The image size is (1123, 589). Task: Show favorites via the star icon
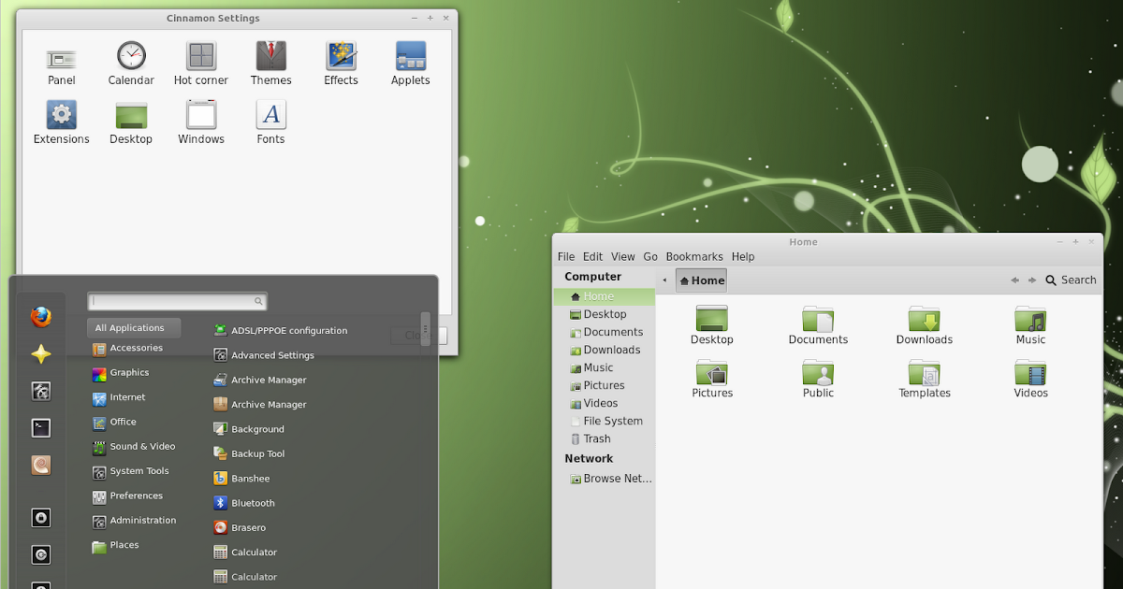coord(41,353)
